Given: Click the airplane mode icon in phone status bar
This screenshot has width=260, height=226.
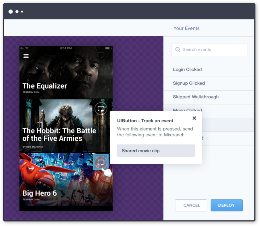Looking at the screenshot, I should [22, 48].
